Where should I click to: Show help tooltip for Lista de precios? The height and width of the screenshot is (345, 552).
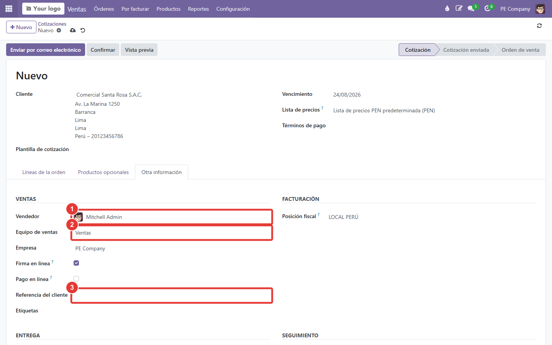pyautogui.click(x=322, y=108)
